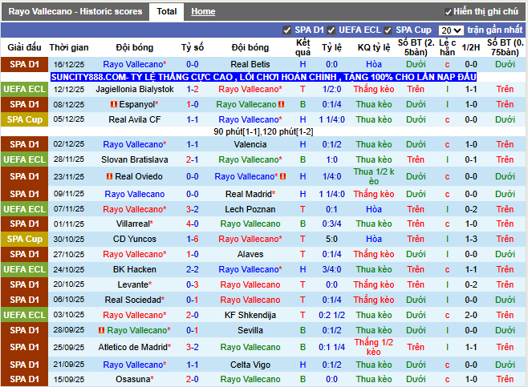Click UEFA ECL label on 12/12/25 row
The width and height of the screenshot is (528, 387).
tap(24, 89)
